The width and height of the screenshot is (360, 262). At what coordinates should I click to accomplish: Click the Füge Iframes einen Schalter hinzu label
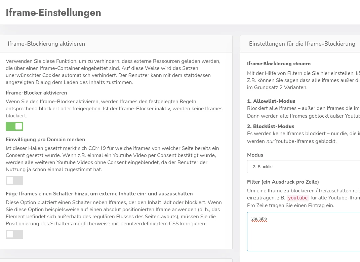pos(99,193)
